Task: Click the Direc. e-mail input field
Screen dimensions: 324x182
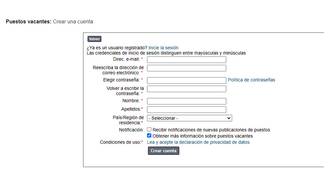Action: click(186, 60)
